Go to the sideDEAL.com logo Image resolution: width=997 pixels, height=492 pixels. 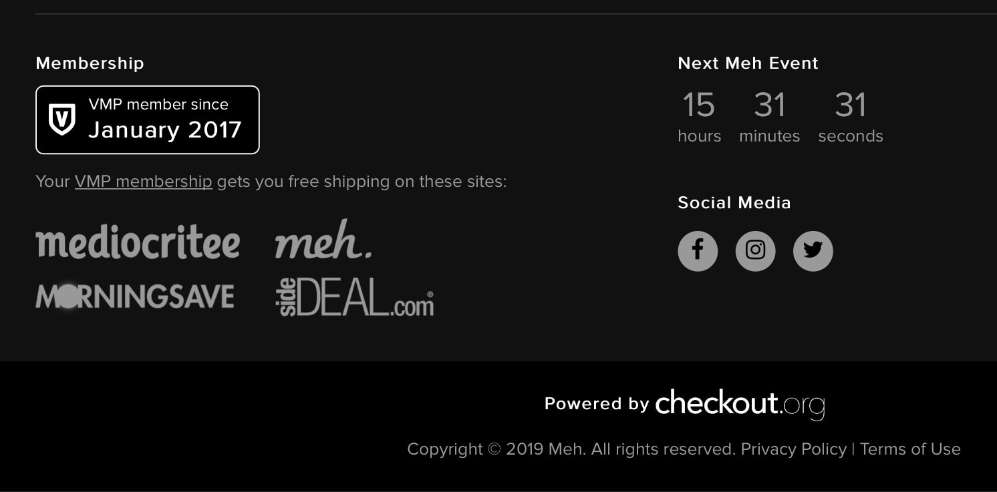tap(354, 298)
